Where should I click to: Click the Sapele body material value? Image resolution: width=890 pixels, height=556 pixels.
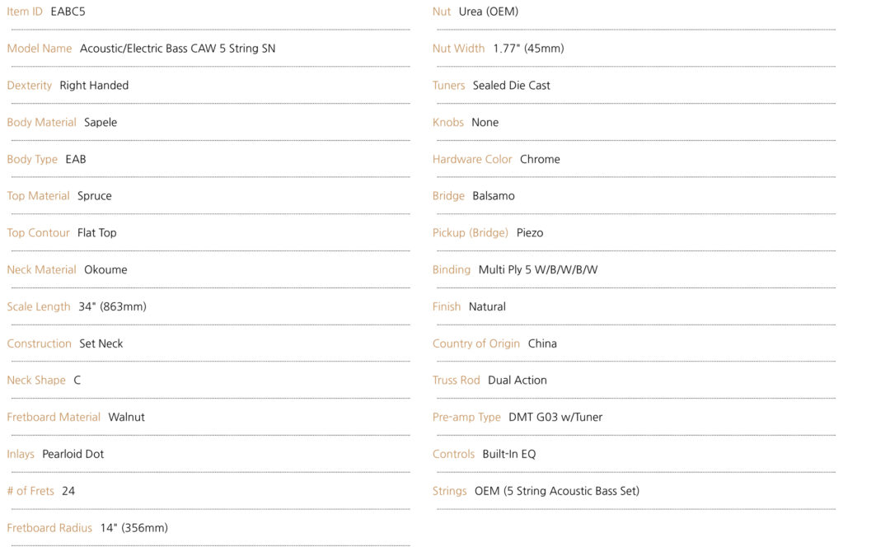(x=101, y=123)
